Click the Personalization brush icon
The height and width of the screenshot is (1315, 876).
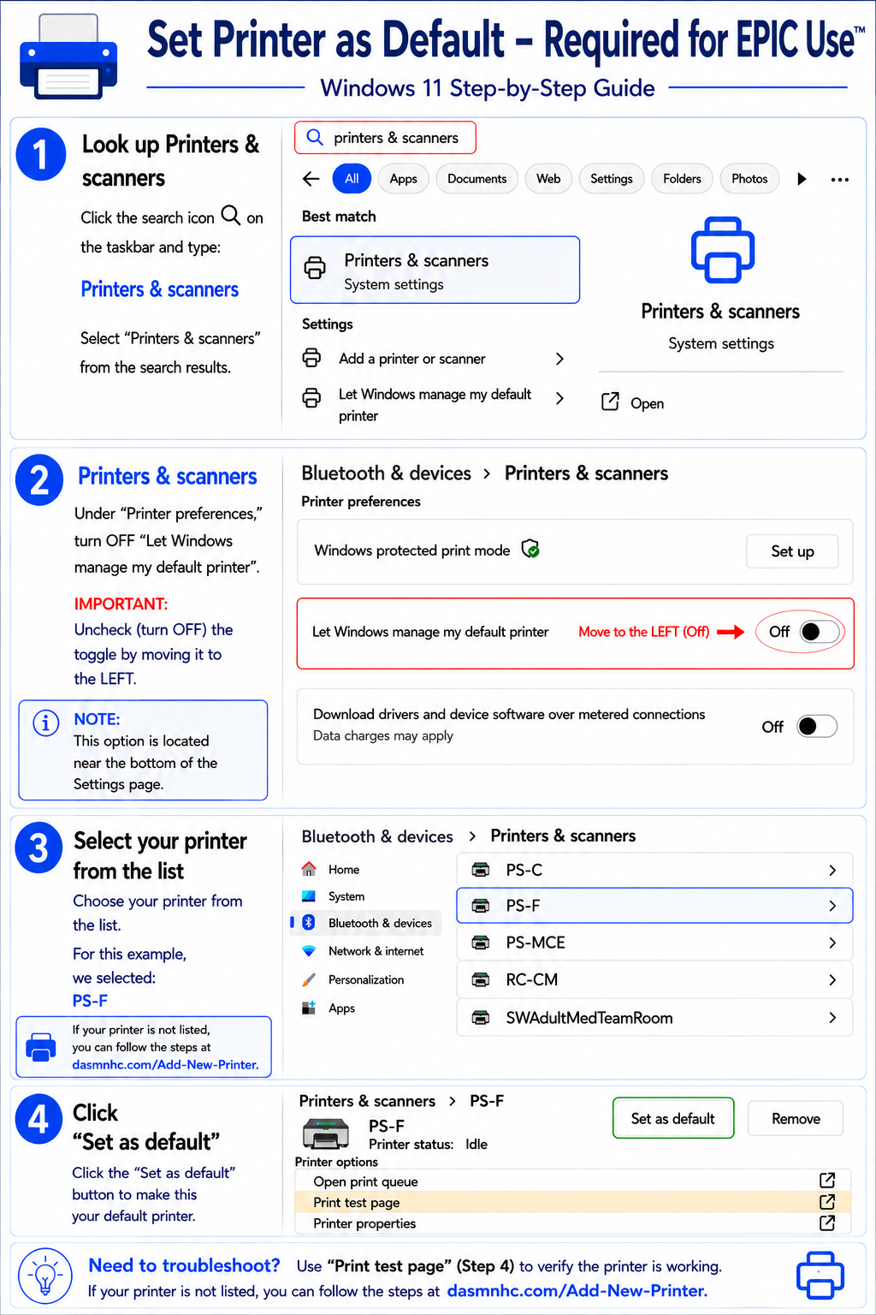pos(309,979)
